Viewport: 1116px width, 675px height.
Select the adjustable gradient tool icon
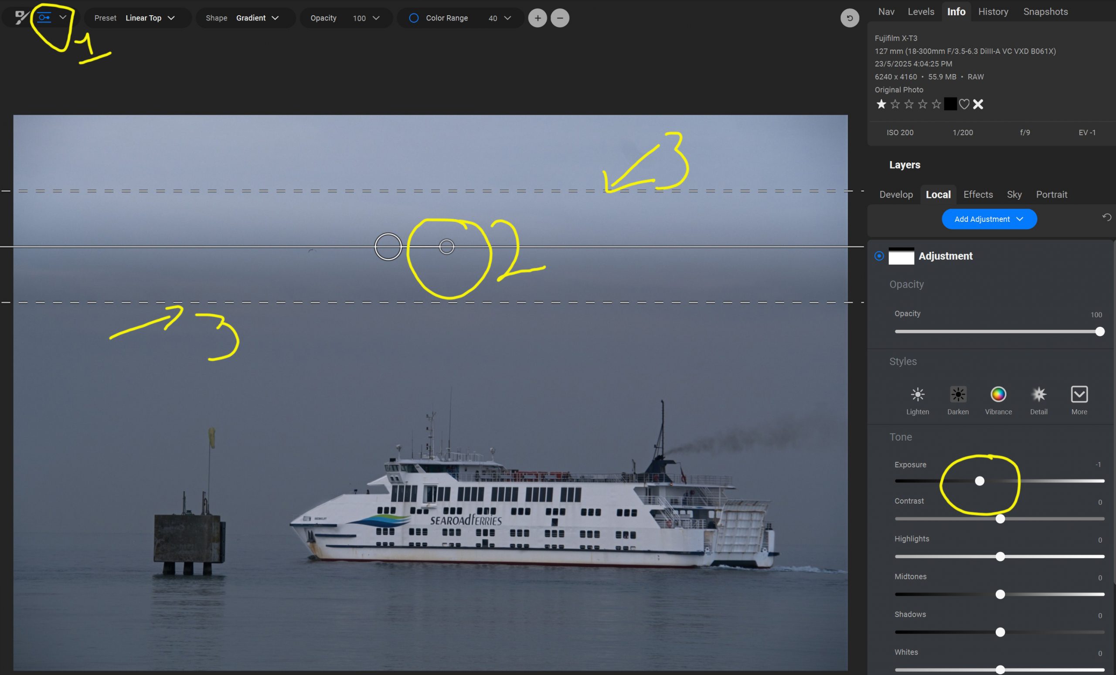pyautogui.click(x=44, y=18)
